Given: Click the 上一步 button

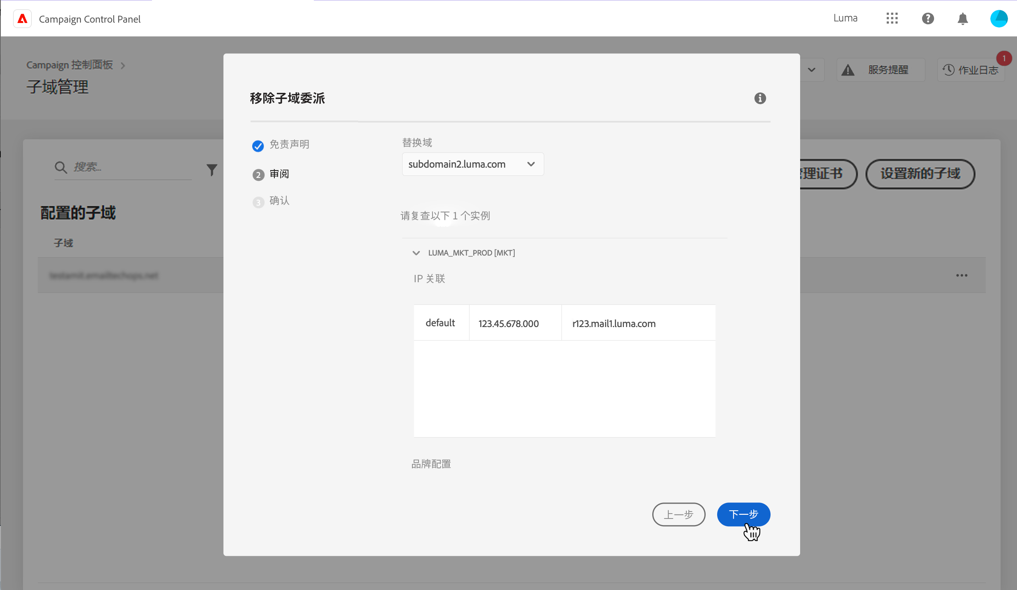Looking at the screenshot, I should click(679, 514).
